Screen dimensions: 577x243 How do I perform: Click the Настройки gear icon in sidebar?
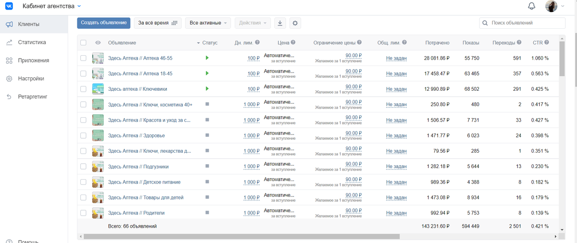coord(9,79)
